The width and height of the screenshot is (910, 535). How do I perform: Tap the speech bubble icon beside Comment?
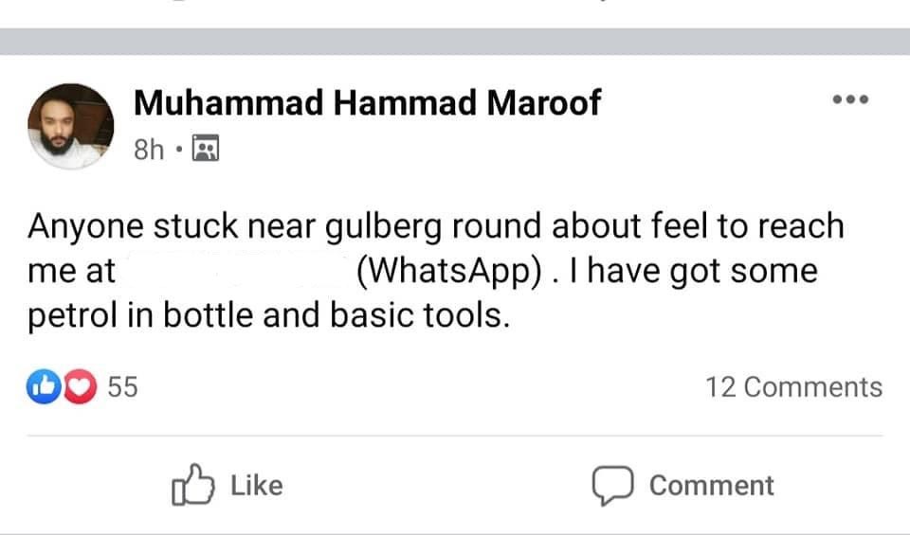[x=612, y=485]
